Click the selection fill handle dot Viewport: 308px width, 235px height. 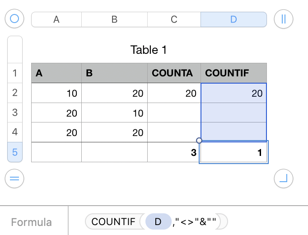(199, 140)
